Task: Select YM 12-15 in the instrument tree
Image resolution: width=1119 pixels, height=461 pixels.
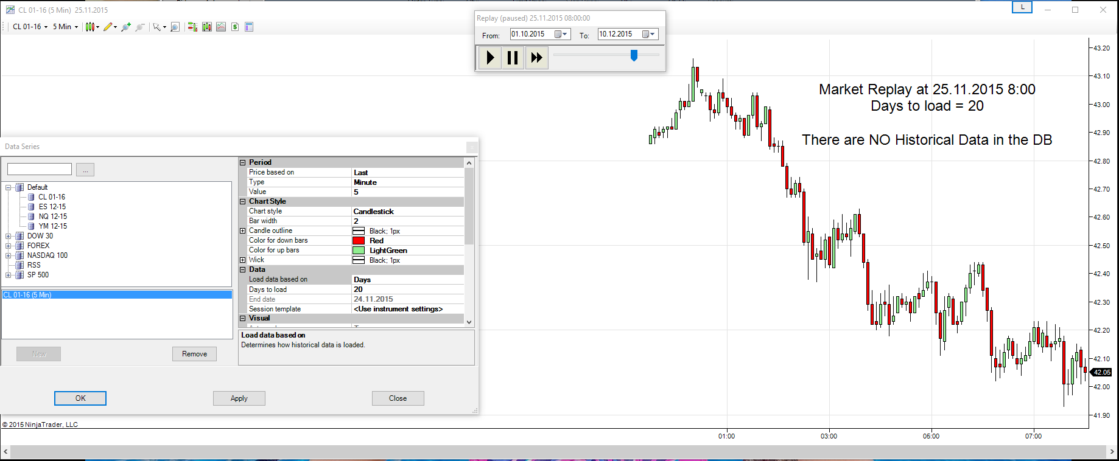Action: [53, 226]
